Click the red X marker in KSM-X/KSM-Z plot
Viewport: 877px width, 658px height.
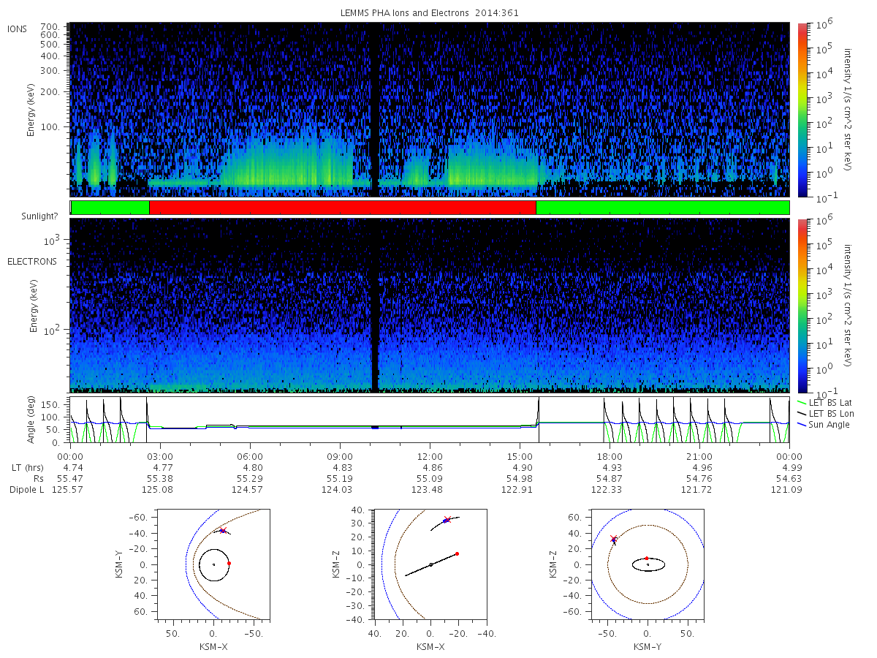447,520
